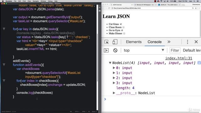Open the Brackets Extension Manager icon
201x113 pixels.
click(x=100, y=11)
